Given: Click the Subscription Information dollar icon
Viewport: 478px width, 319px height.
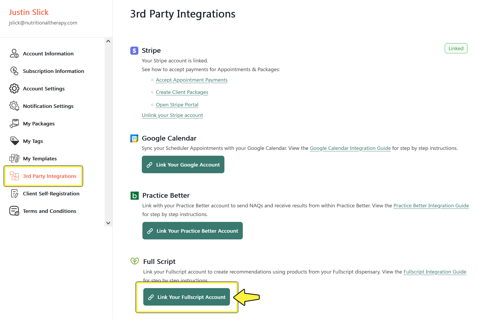Looking at the screenshot, I should [x=14, y=71].
